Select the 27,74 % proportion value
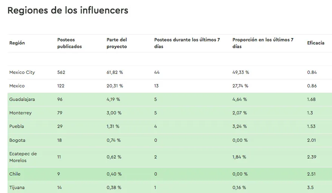 pos(240,86)
